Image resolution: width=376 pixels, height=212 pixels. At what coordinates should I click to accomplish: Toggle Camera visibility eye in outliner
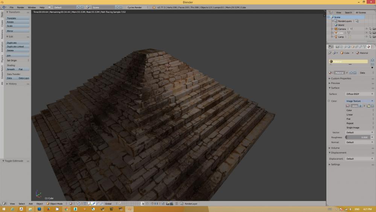[x=366, y=29]
